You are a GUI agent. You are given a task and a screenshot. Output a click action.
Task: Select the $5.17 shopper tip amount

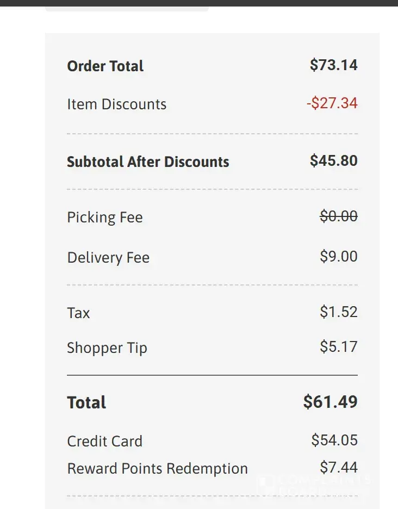pyautogui.click(x=338, y=347)
